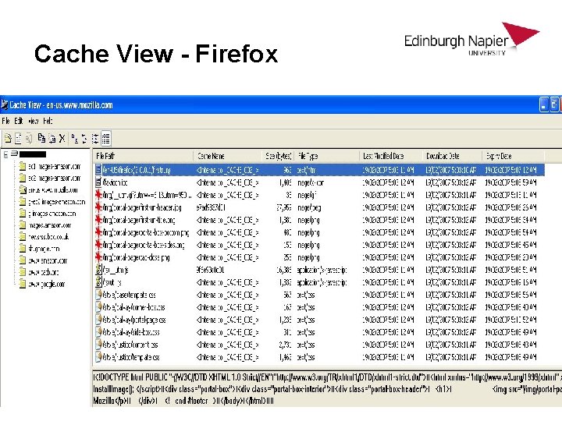Click the script icon of /js/__utm.js

pos(98,269)
